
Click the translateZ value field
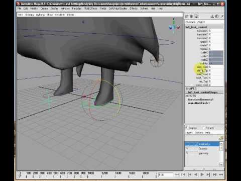coord(216,38)
